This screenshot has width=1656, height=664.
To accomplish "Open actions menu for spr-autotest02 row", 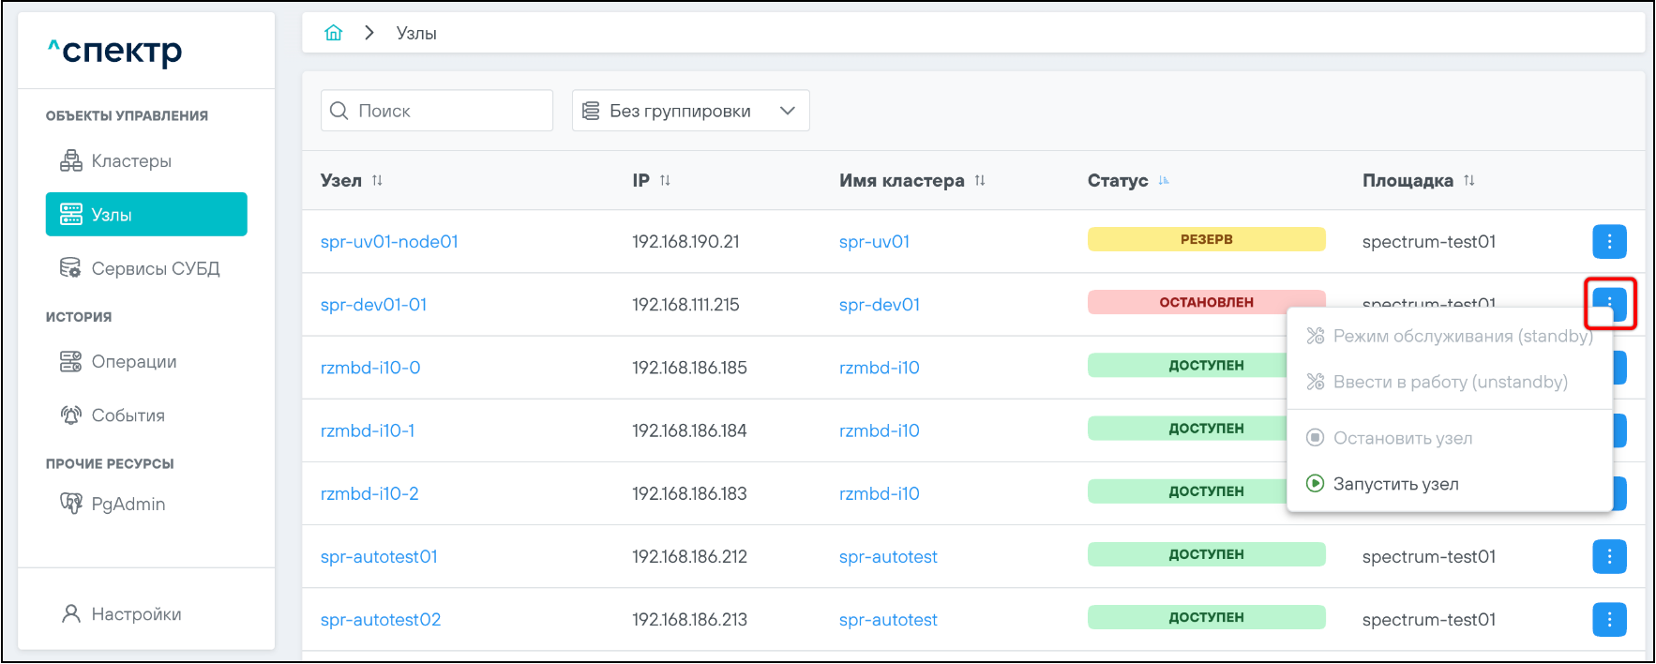I will (x=1608, y=619).
